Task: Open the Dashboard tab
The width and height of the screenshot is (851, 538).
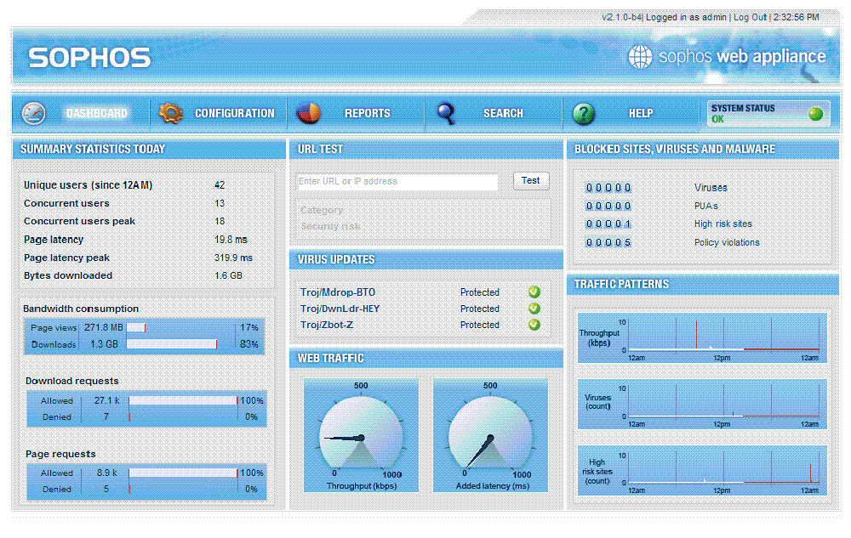Action: 82,113
